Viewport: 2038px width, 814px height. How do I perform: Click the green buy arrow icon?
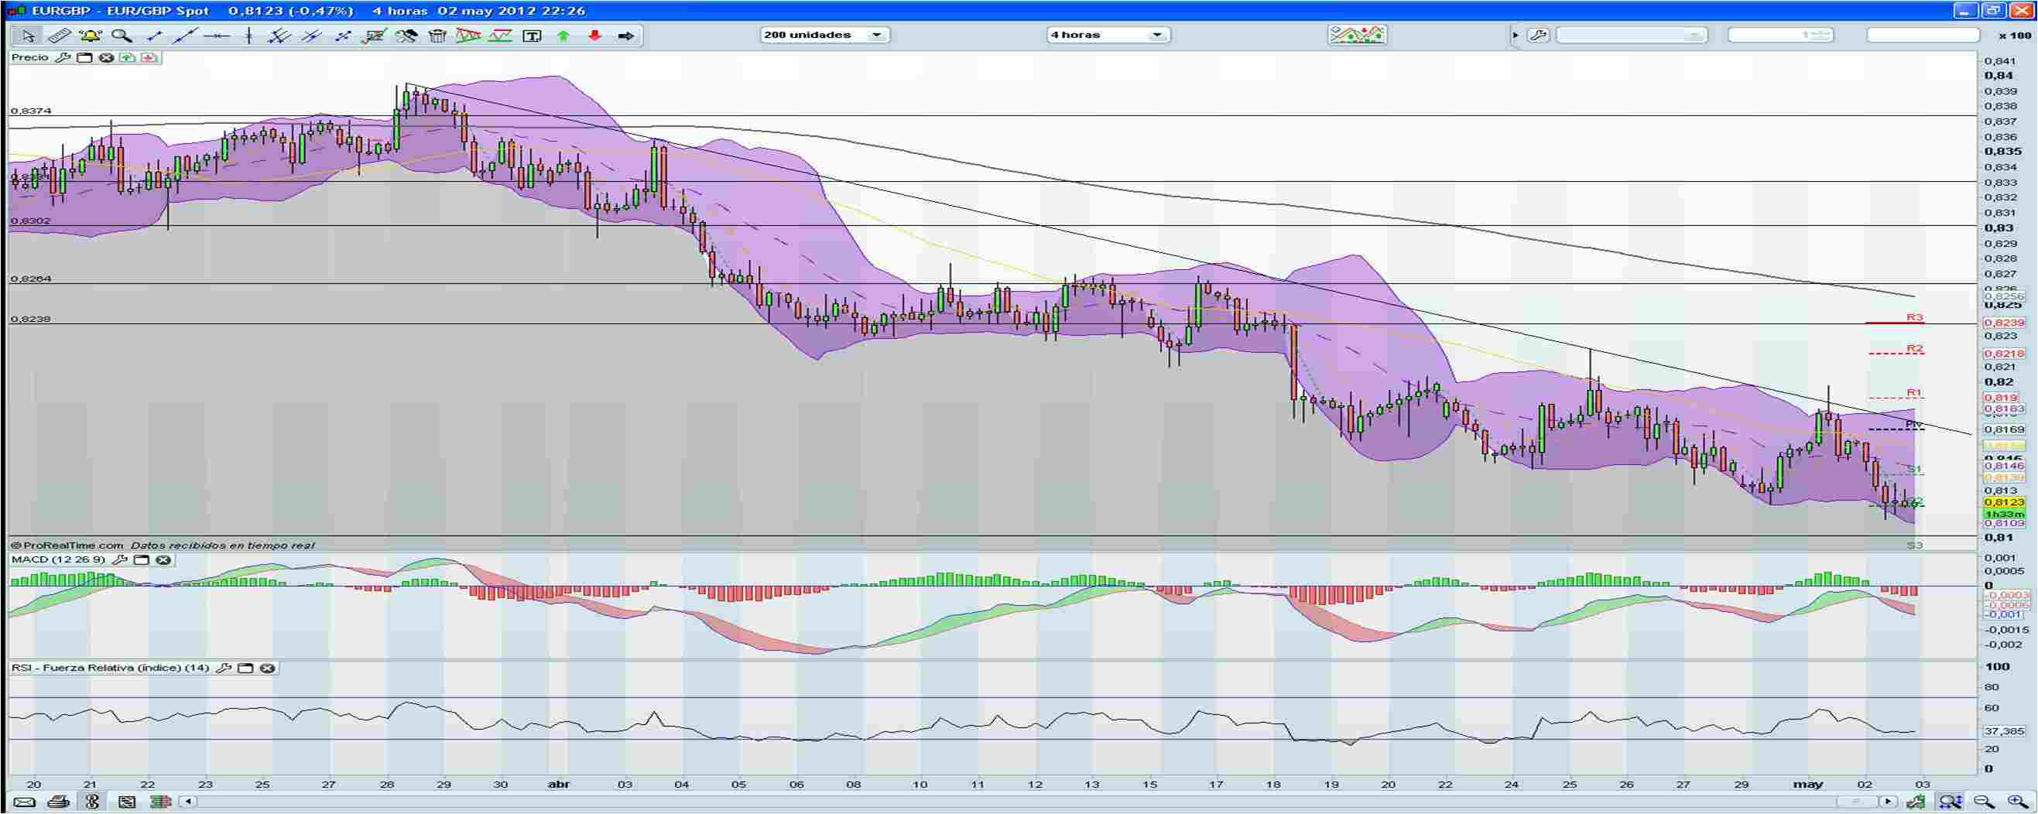tap(563, 36)
